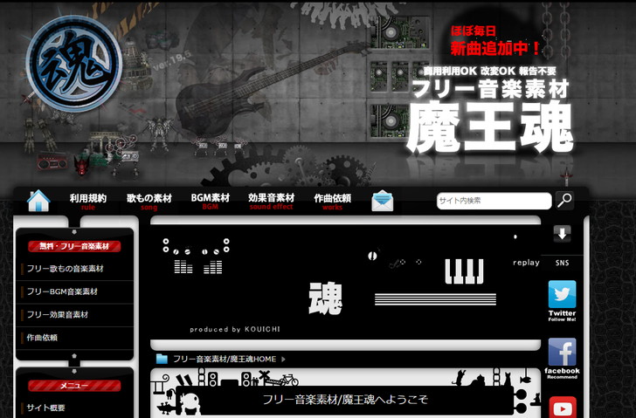Image resolution: width=636 pixels, height=418 pixels.
Task: Open the 作曲依頼 works menu
Action: pos(332,202)
